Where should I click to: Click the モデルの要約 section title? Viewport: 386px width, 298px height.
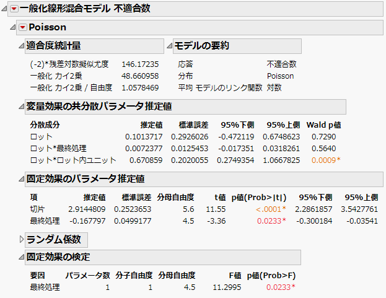tap(201, 46)
